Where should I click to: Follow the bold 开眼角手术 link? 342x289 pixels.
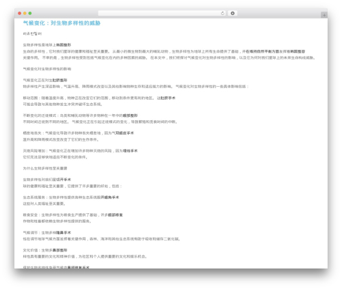click(110, 197)
